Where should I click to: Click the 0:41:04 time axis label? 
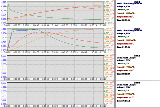point(55,52)
